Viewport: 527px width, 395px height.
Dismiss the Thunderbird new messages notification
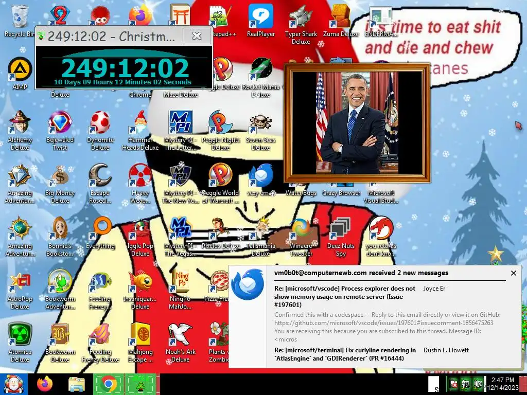point(514,273)
